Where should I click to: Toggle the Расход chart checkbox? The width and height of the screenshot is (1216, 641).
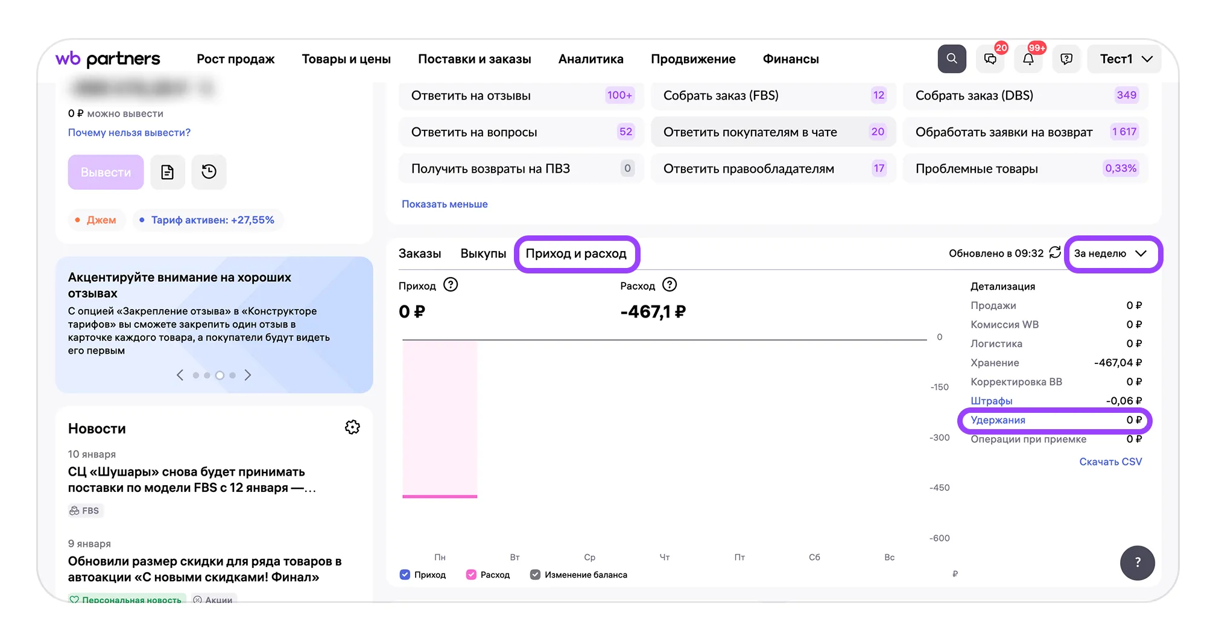click(471, 575)
